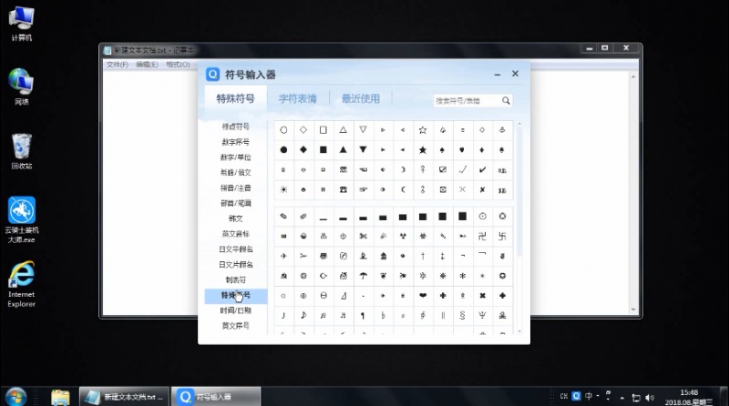
Task: Select the 云骑士装机大师.exe desktop icon
Action: click(22, 219)
